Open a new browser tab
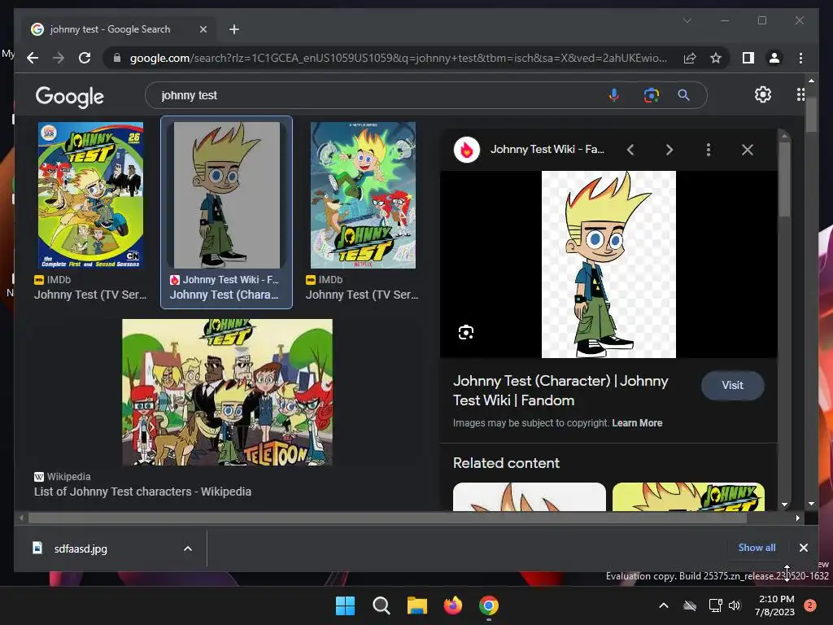The image size is (833, 625). point(233,29)
